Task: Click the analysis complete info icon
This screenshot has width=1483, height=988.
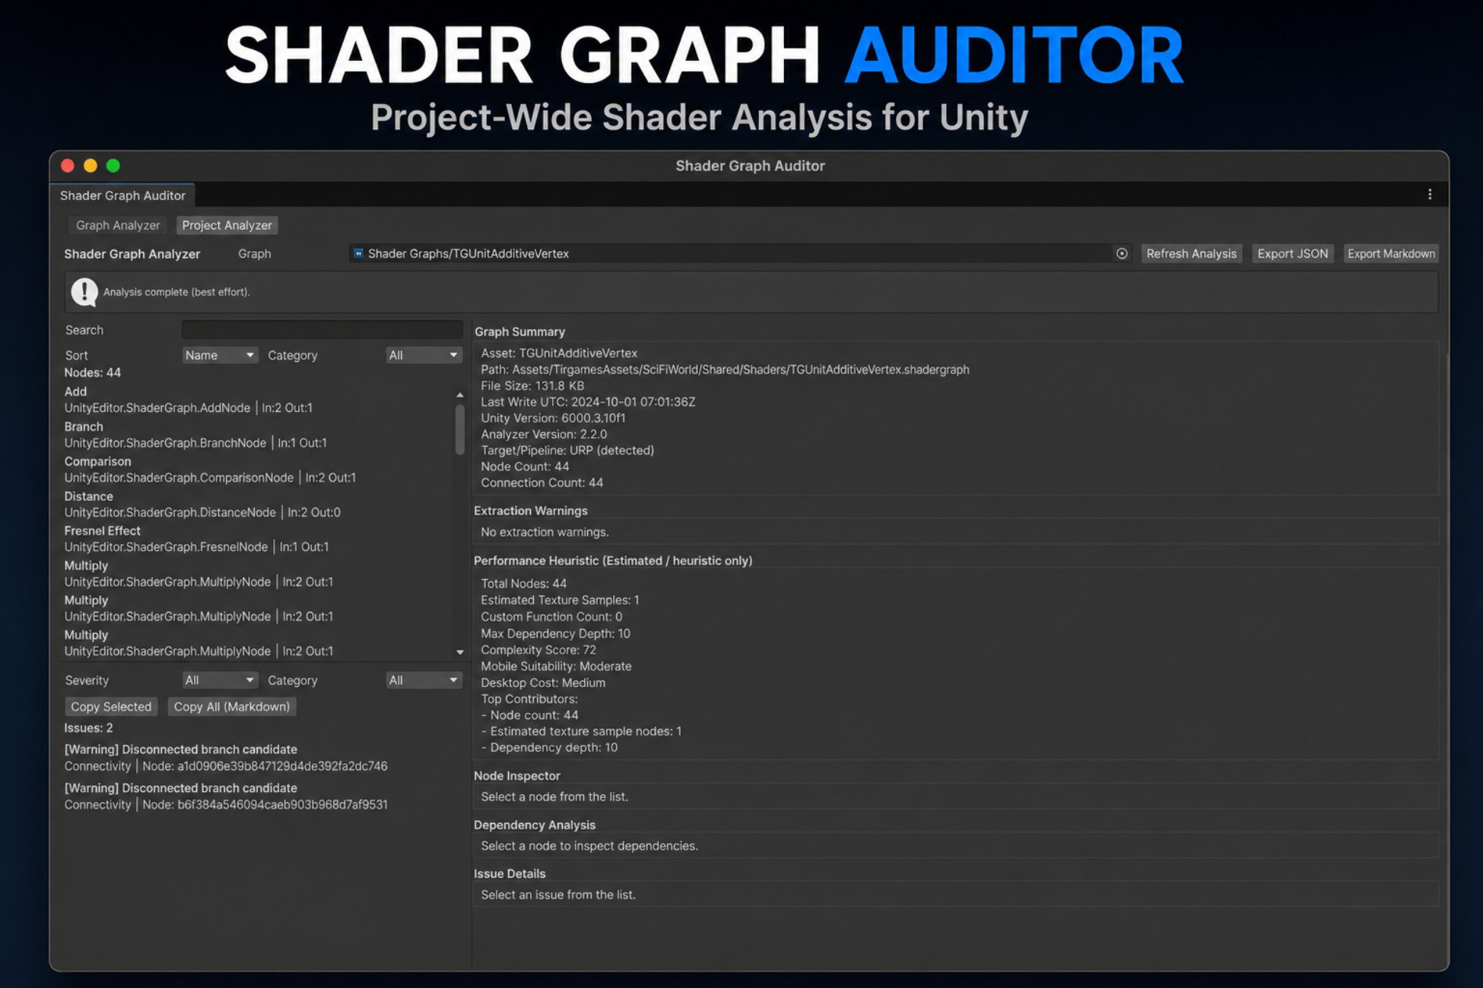Action: point(84,292)
